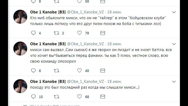The image size is (188, 106).
Task: Like the top tweet with 50 likes
Action: [x=79, y=1]
